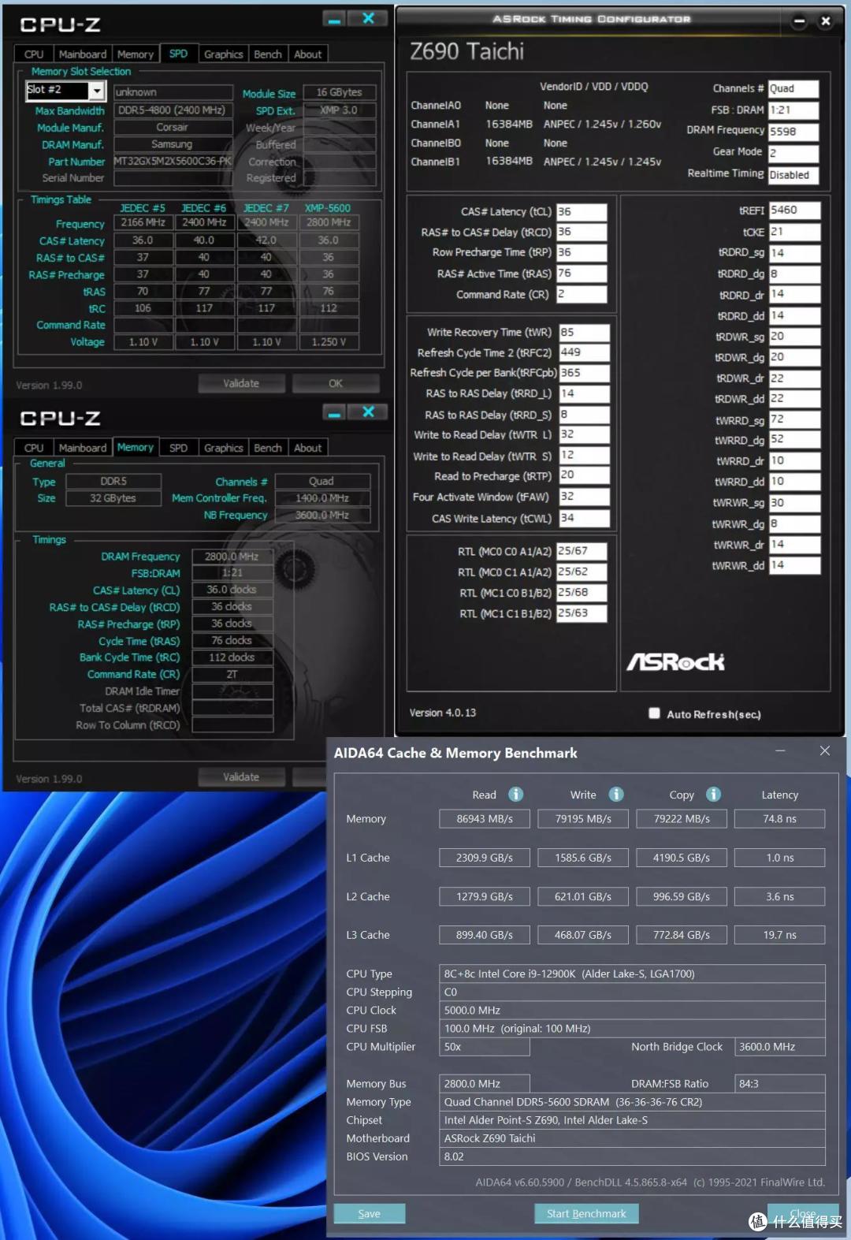Click L1 Cache Read value 2309.9 GB/s
This screenshot has height=1240, width=851.
pos(485,858)
